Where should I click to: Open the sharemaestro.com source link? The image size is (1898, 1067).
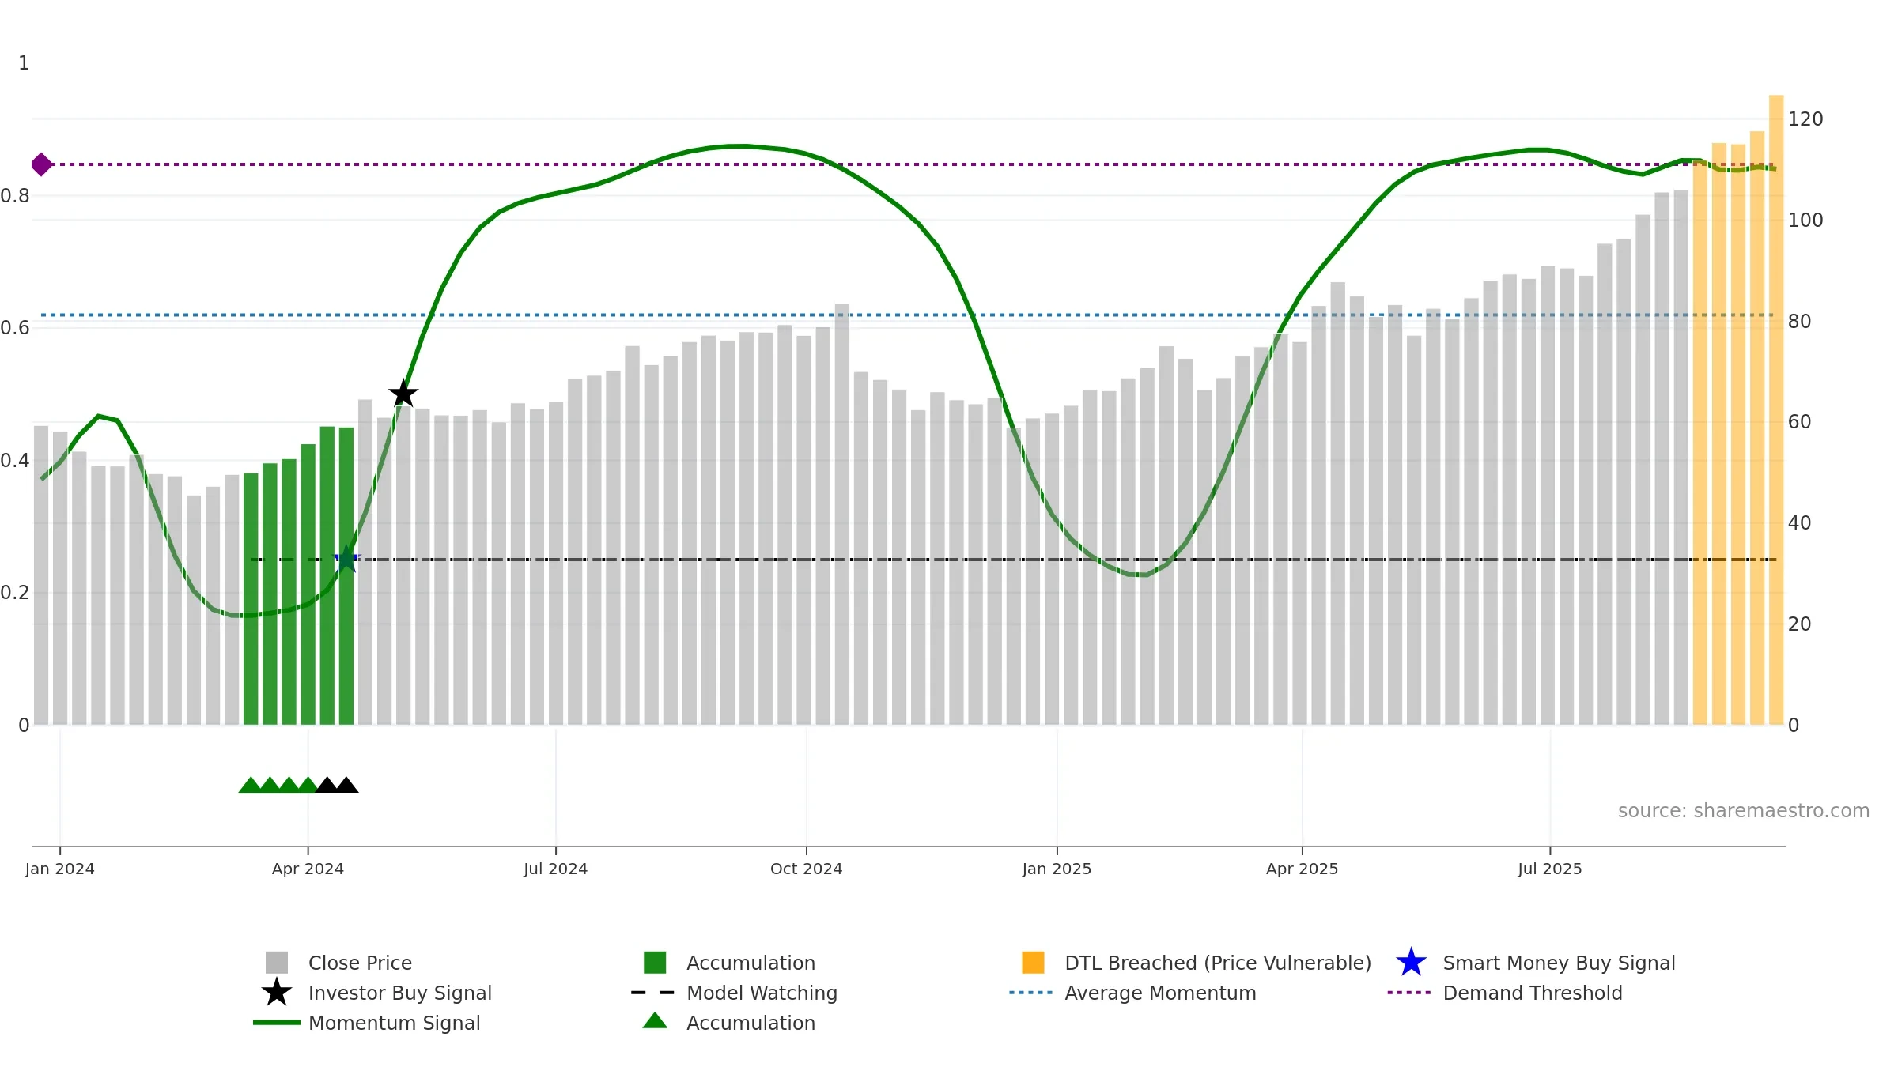[1744, 811]
